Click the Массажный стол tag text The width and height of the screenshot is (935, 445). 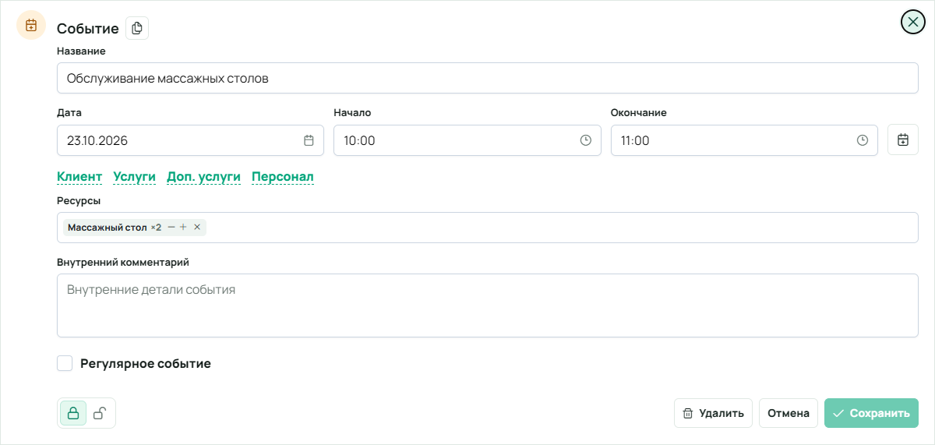coord(108,228)
